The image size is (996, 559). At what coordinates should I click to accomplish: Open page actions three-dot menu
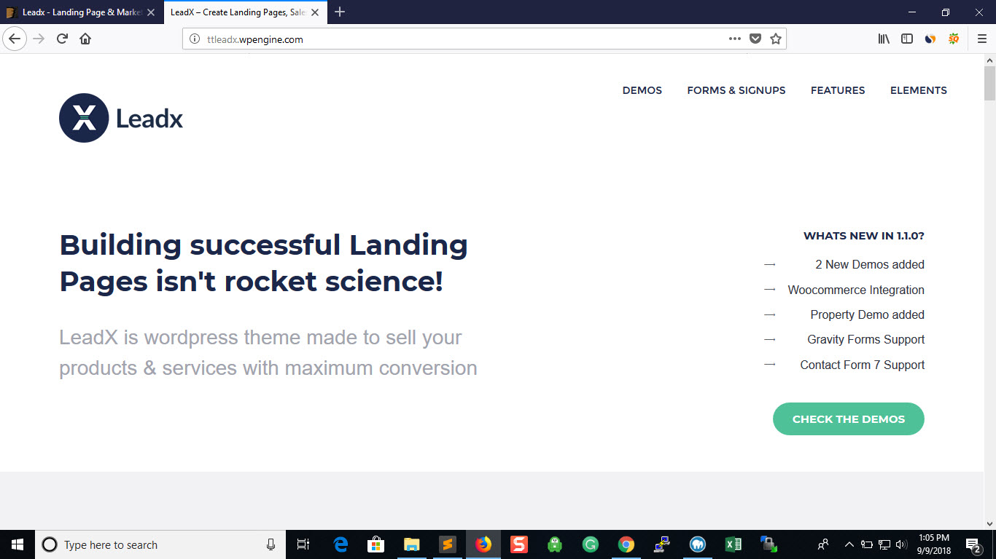(x=735, y=39)
